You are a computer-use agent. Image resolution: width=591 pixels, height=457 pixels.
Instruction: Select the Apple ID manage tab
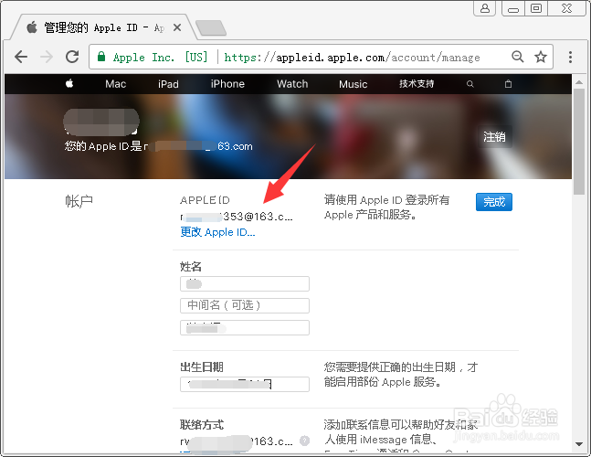pos(103,27)
